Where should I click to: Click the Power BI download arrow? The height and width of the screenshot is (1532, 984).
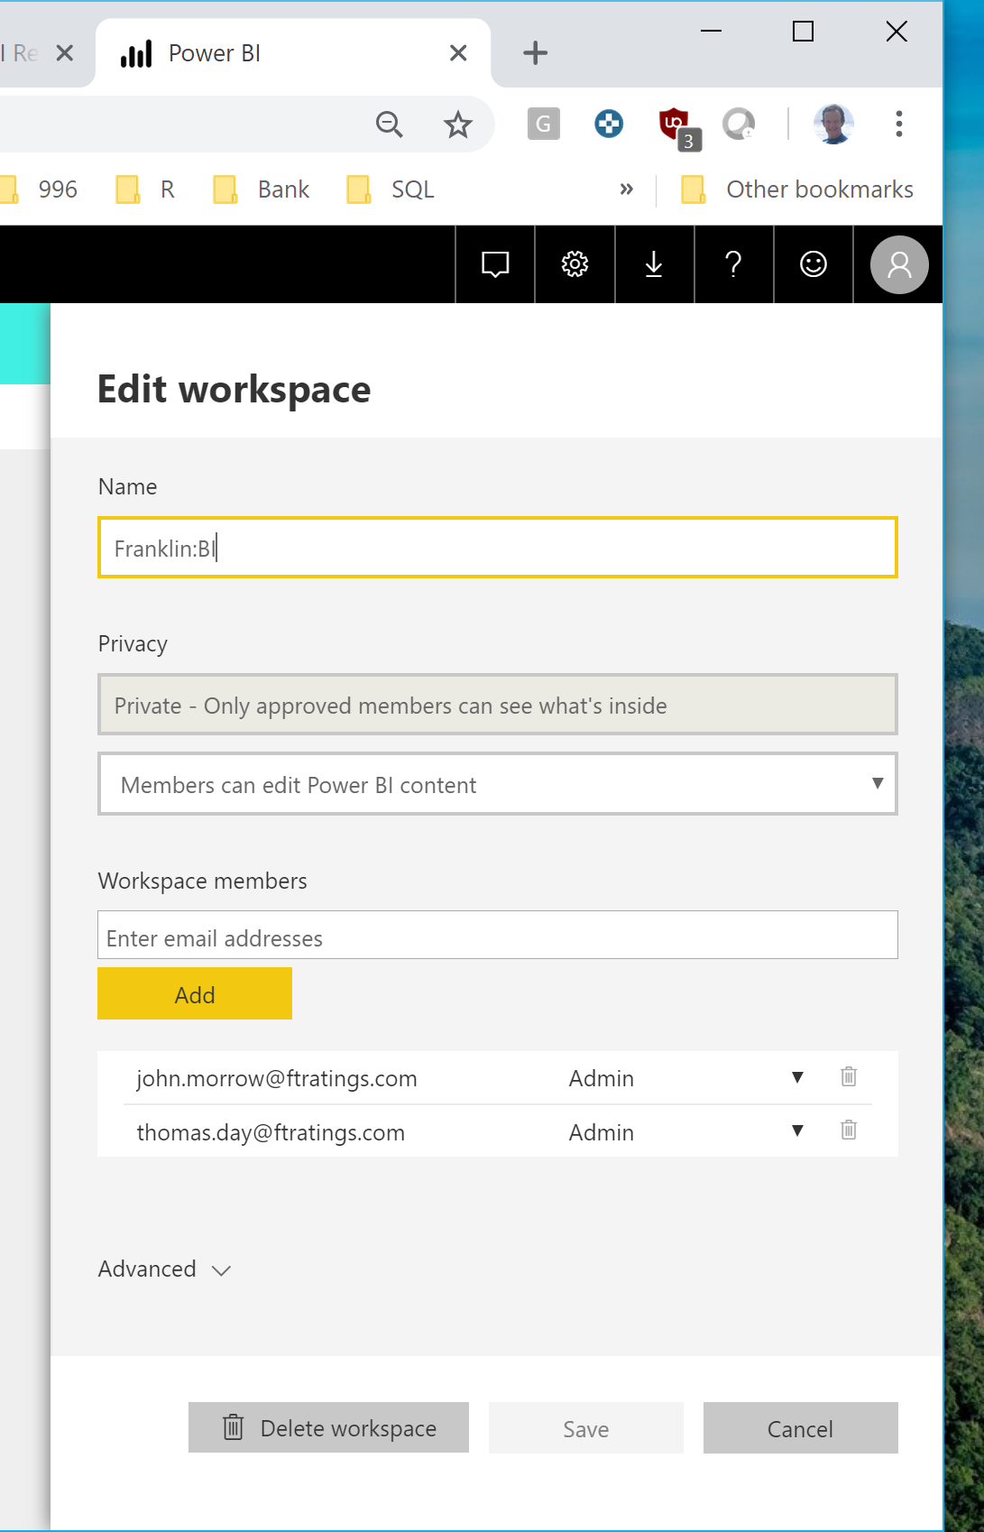[654, 264]
